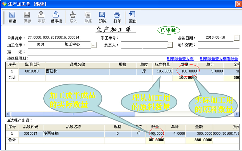Viewport: 242px width, 151px height.
Task: Click the 明细数量置为标准数量 link
Action: click(x=219, y=59)
